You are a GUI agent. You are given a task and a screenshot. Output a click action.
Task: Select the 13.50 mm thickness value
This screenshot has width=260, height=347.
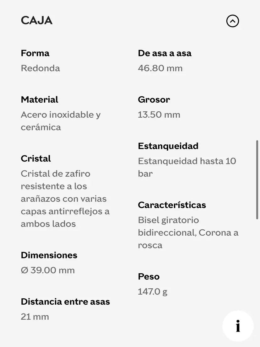(x=159, y=115)
